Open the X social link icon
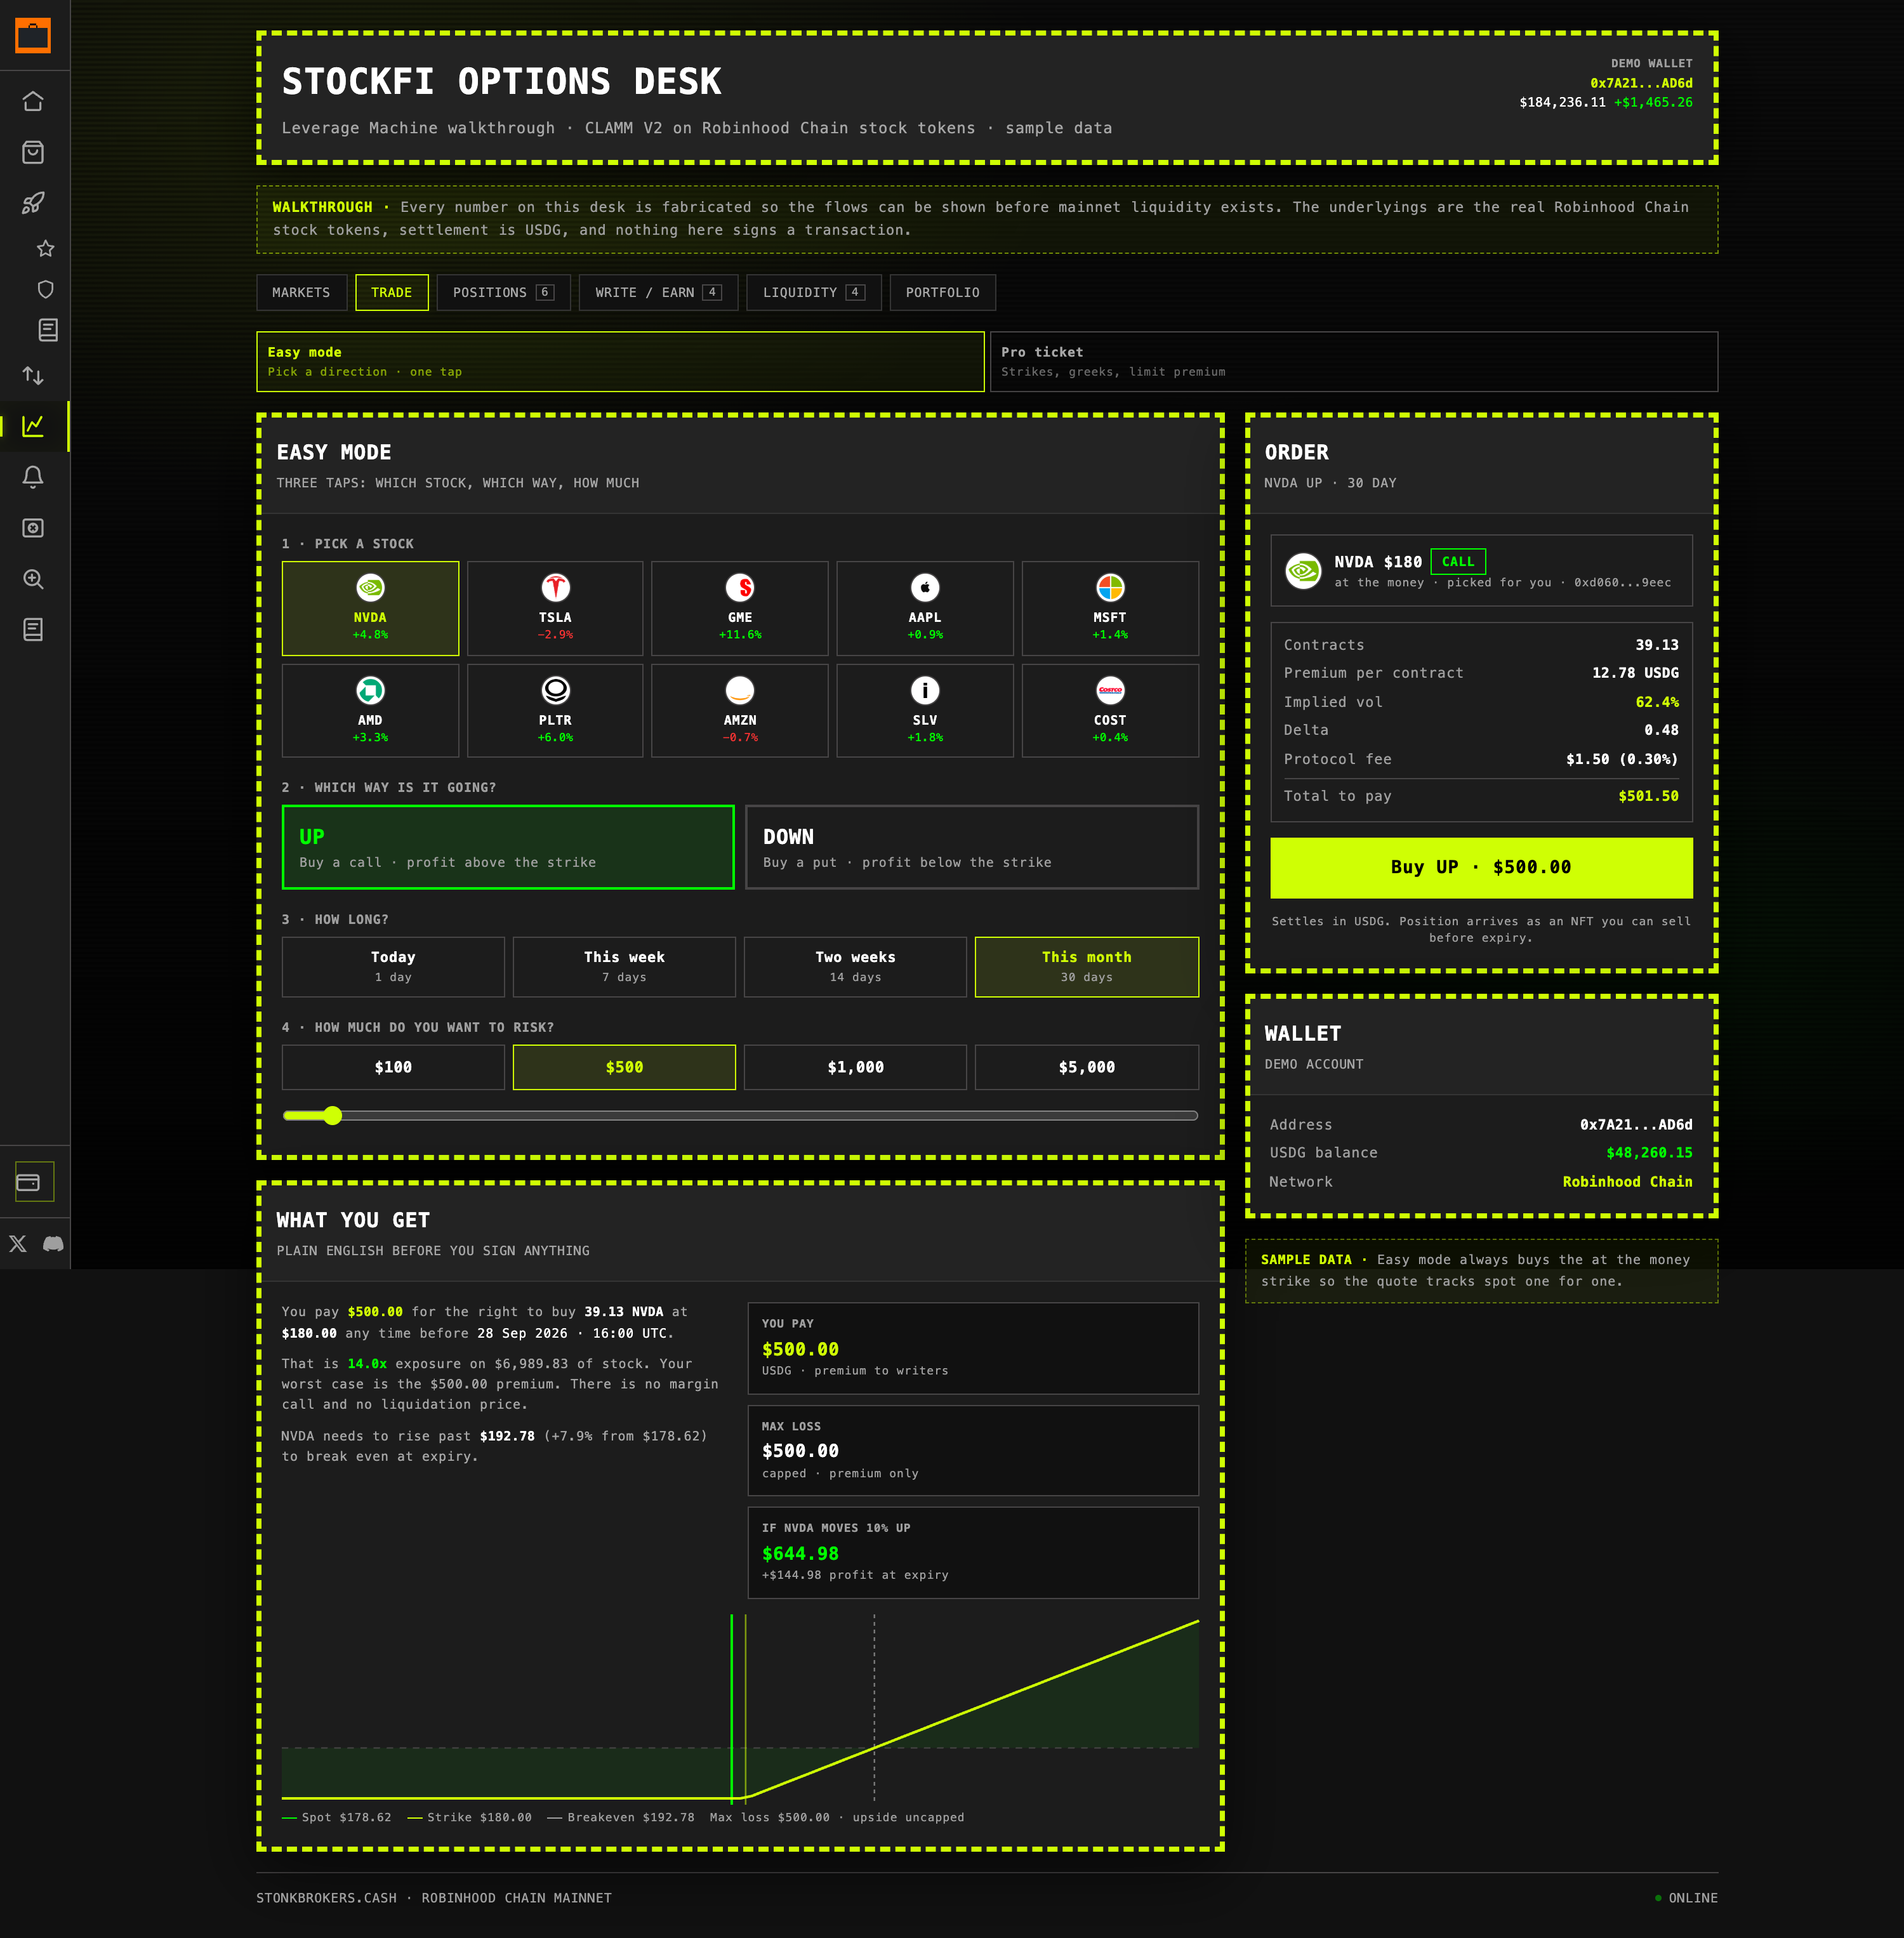 click(18, 1244)
